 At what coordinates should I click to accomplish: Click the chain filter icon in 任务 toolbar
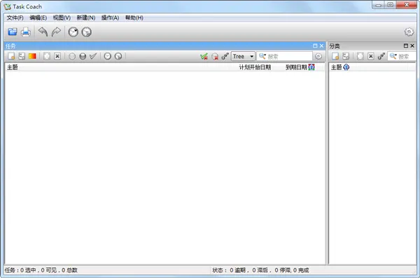coord(225,56)
